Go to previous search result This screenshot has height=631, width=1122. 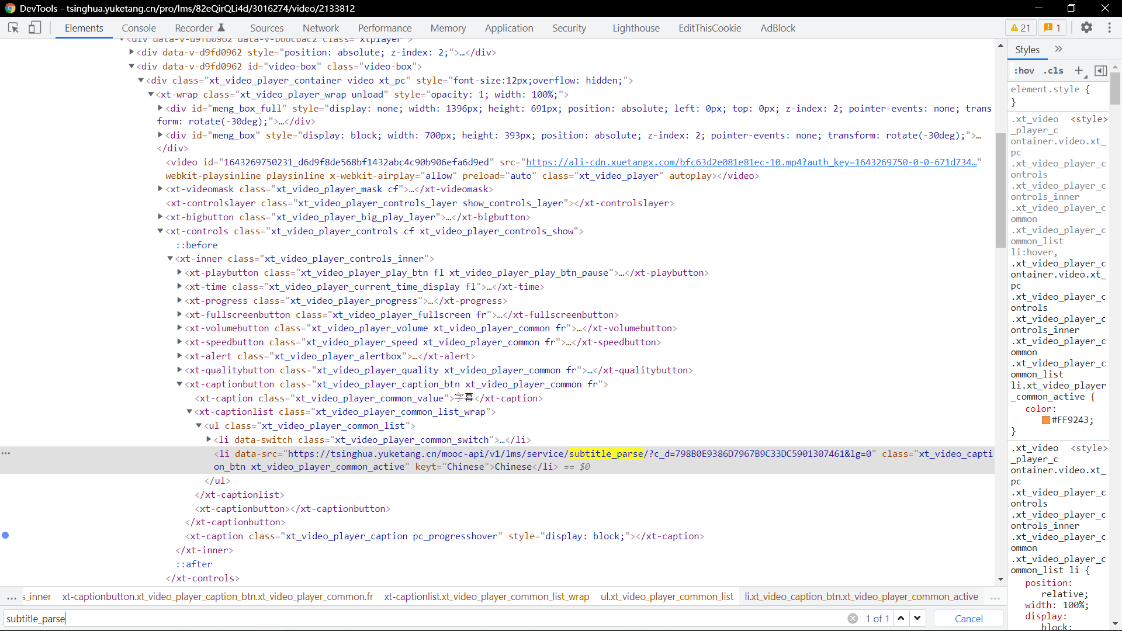click(x=901, y=618)
